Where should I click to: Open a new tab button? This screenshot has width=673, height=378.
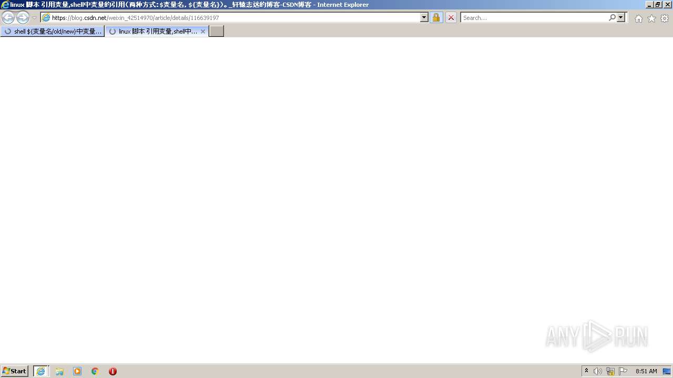point(217,31)
